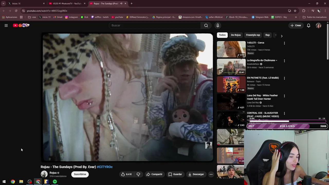The height and width of the screenshot is (185, 329).
Task: Switch to VLOG #1 #hotcoreTV tab
Action: 67,4
